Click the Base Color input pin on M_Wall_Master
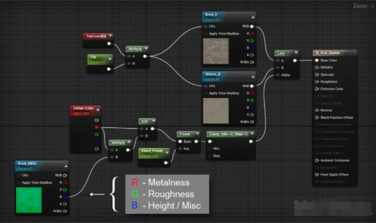 [x=317, y=60]
